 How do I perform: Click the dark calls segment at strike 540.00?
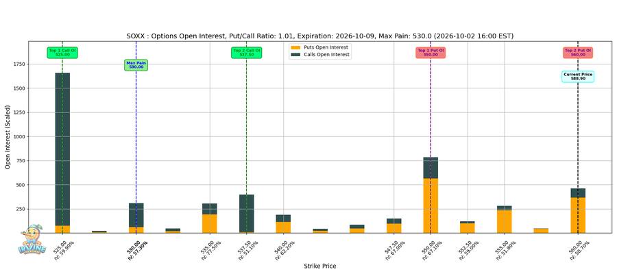pyautogui.click(x=283, y=219)
